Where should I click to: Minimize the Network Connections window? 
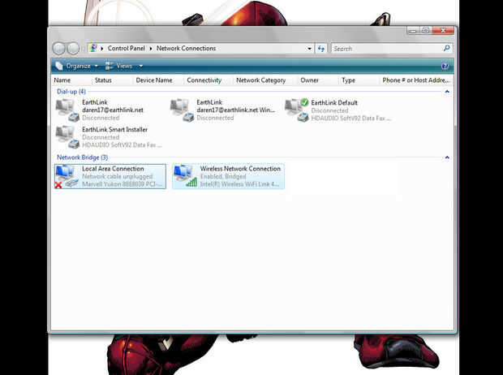[x=413, y=31]
